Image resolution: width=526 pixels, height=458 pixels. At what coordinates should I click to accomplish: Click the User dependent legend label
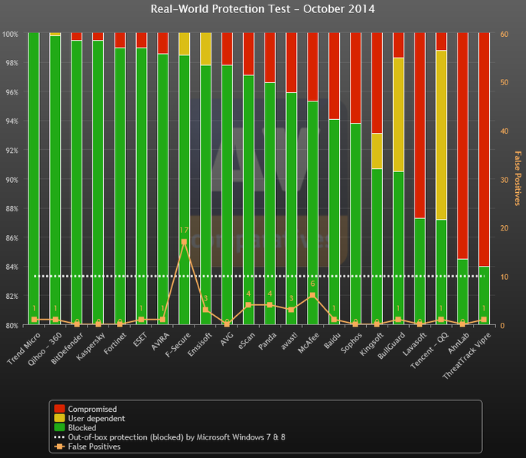tap(96, 419)
